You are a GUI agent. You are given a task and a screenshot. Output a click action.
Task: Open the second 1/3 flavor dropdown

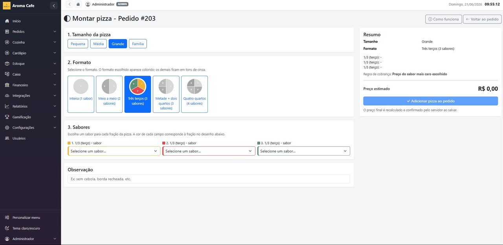pyautogui.click(x=209, y=151)
